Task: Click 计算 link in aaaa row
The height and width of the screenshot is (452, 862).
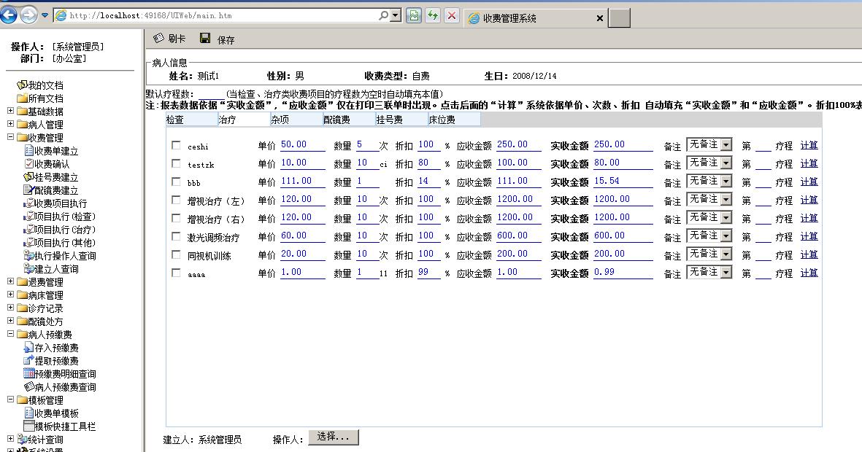Action: pos(809,273)
